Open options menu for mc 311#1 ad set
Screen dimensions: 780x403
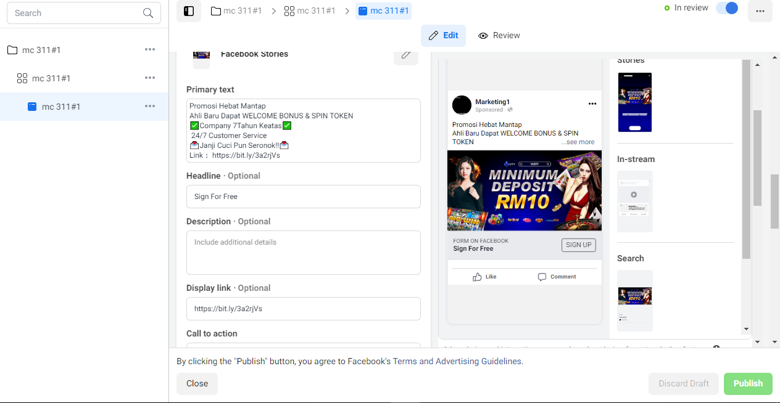pyautogui.click(x=150, y=78)
